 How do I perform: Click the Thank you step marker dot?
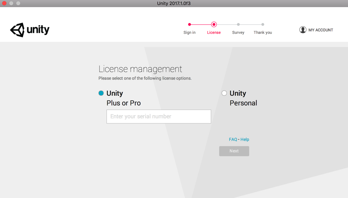click(x=263, y=24)
